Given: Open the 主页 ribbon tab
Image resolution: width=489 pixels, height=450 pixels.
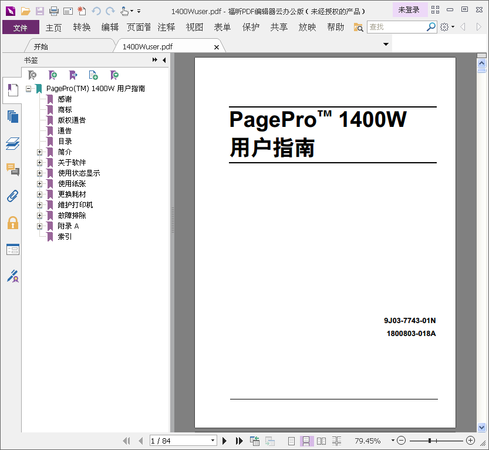Looking at the screenshot, I should pyautogui.click(x=53, y=28).
